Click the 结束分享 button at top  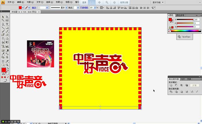click(x=124, y=2)
